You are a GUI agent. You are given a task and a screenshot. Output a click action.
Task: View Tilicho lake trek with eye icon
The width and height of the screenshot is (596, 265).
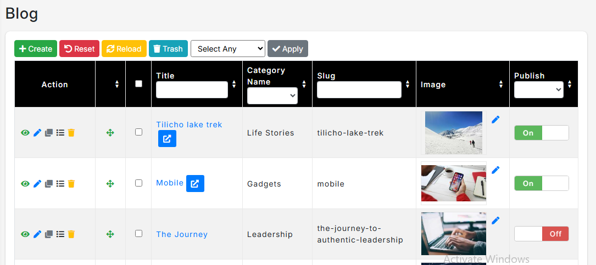pyautogui.click(x=25, y=133)
